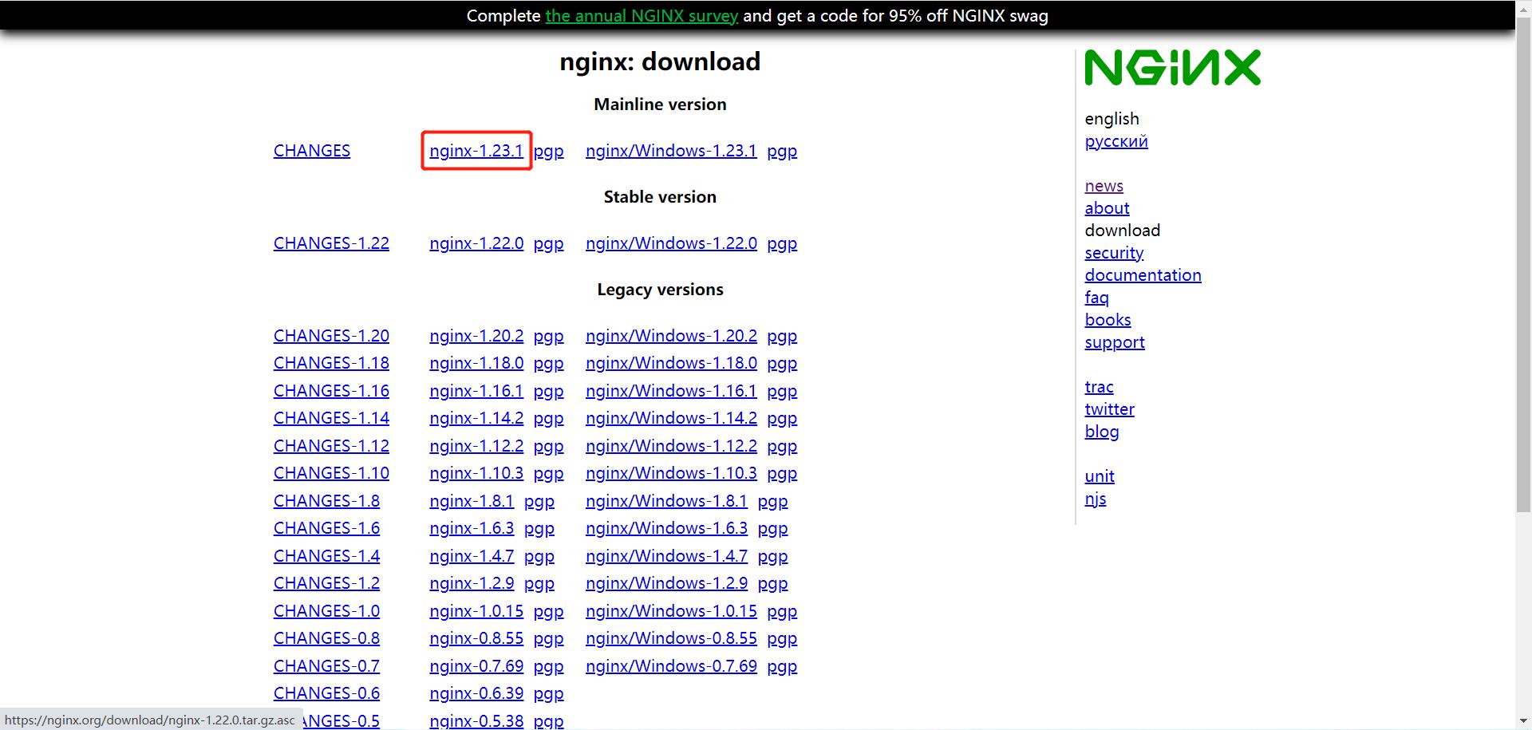The width and height of the screenshot is (1532, 730).
Task: Open the documentation page
Action: [x=1143, y=275]
